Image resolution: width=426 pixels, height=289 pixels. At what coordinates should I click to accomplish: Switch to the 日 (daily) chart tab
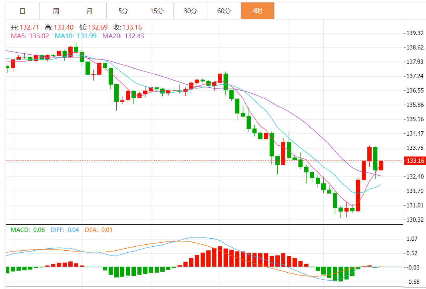pos(22,11)
